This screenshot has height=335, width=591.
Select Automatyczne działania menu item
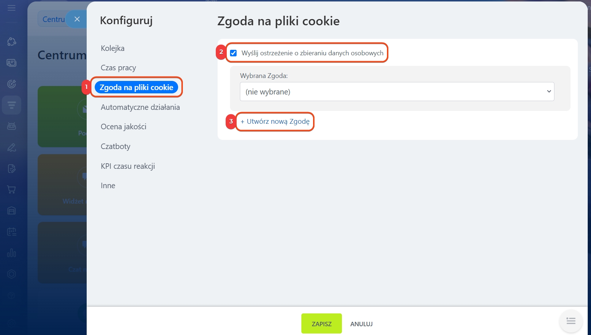[140, 107]
